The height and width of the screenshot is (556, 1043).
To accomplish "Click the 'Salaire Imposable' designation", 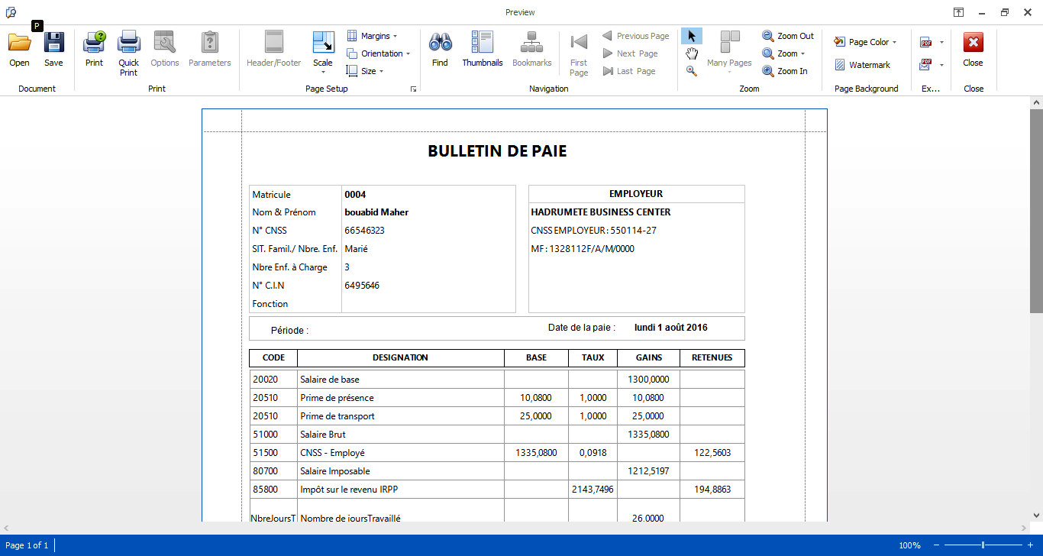I will pos(335,471).
